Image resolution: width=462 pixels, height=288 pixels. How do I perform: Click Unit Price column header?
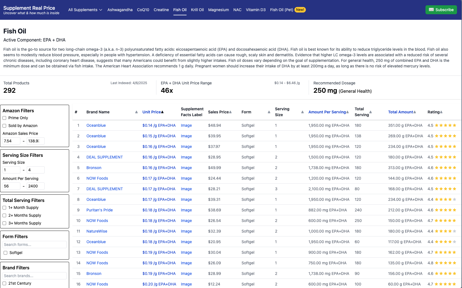(151, 112)
